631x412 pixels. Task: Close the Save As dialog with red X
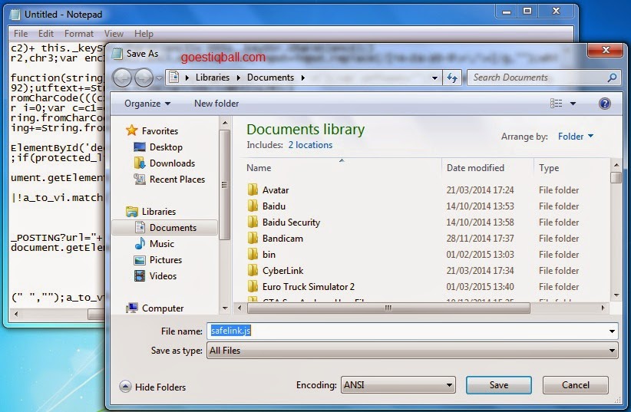coord(605,51)
